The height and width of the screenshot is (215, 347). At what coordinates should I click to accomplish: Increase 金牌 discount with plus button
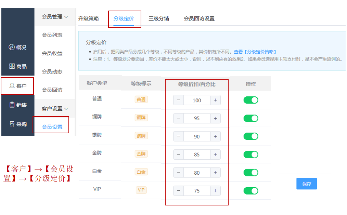tap(215, 154)
